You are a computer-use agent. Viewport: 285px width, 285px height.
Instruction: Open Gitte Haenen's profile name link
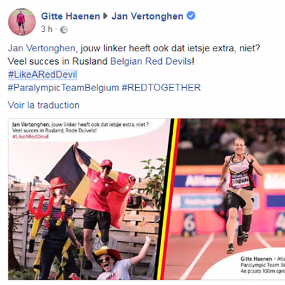point(71,16)
